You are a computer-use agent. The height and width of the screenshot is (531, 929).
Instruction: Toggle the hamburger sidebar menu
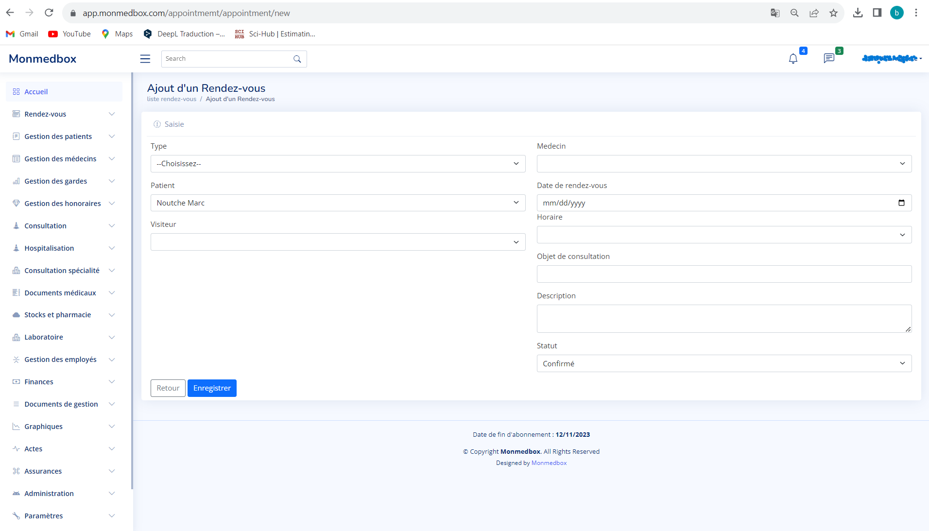[145, 59]
